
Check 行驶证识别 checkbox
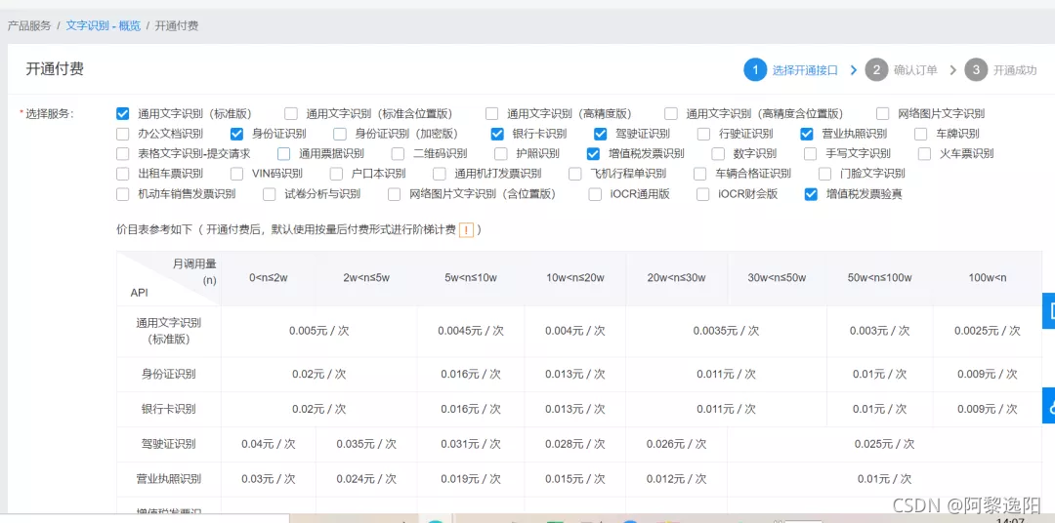point(703,134)
